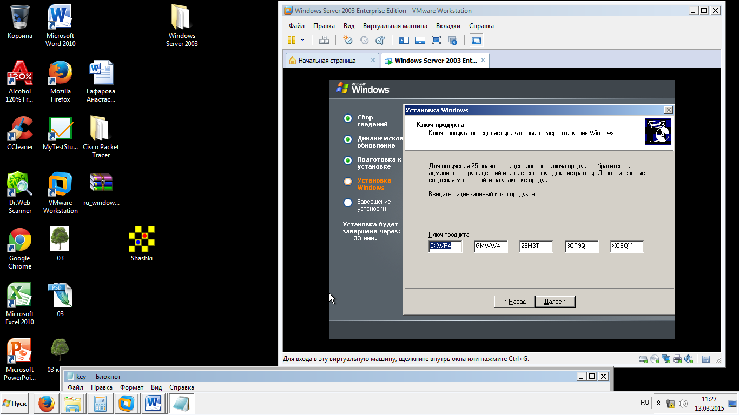Select the Динамическое обновление setup step
This screenshot has height=415, width=739.
[373, 142]
